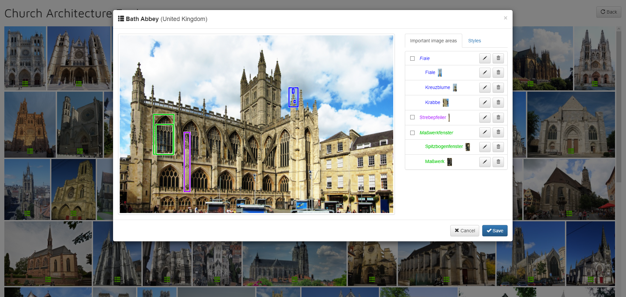The width and height of the screenshot is (626, 297).
Task: Enable the Maßwerkfenster checkbox
Action: (412, 133)
